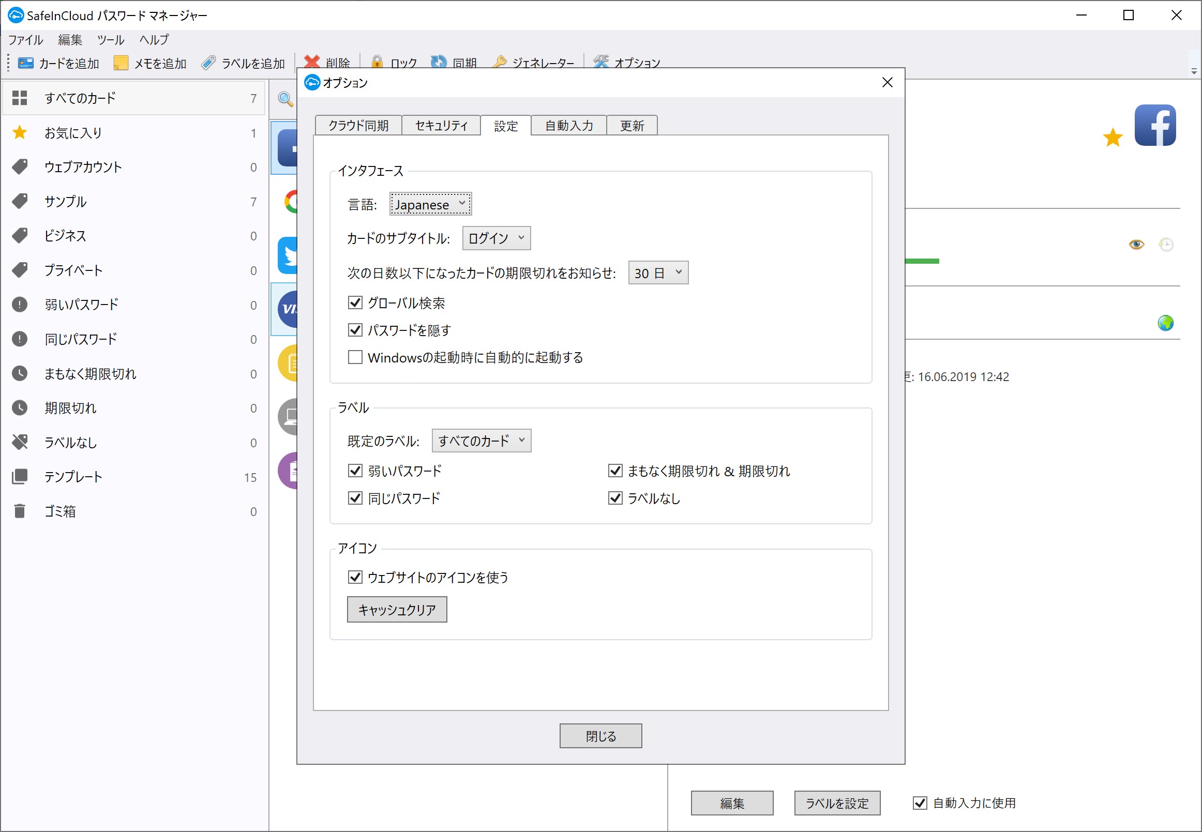
Task: Click the Add Card toolbar icon
Action: click(x=25, y=63)
